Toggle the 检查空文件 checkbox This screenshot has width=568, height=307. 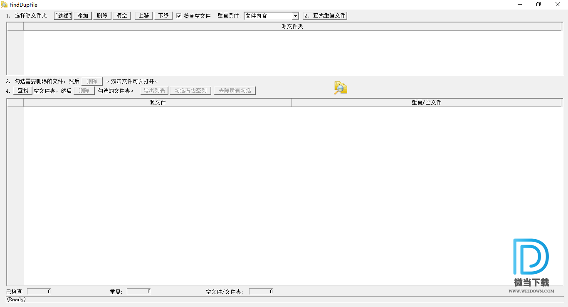click(x=179, y=16)
